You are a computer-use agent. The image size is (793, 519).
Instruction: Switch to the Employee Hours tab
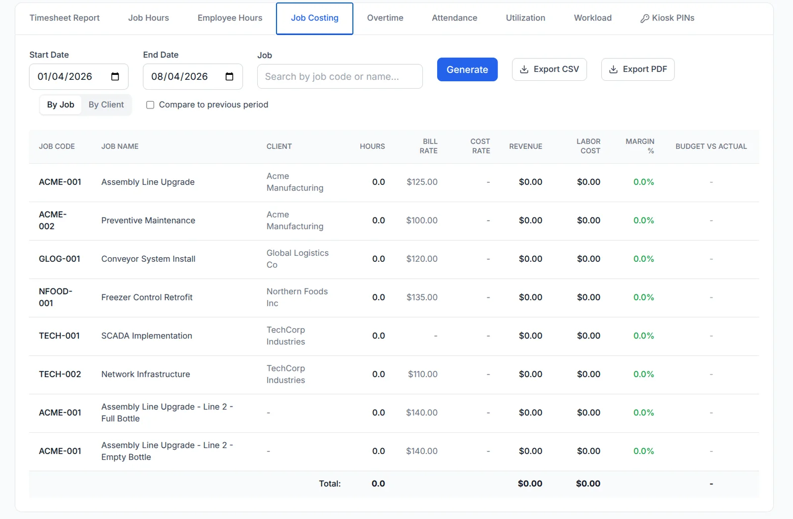coord(230,18)
